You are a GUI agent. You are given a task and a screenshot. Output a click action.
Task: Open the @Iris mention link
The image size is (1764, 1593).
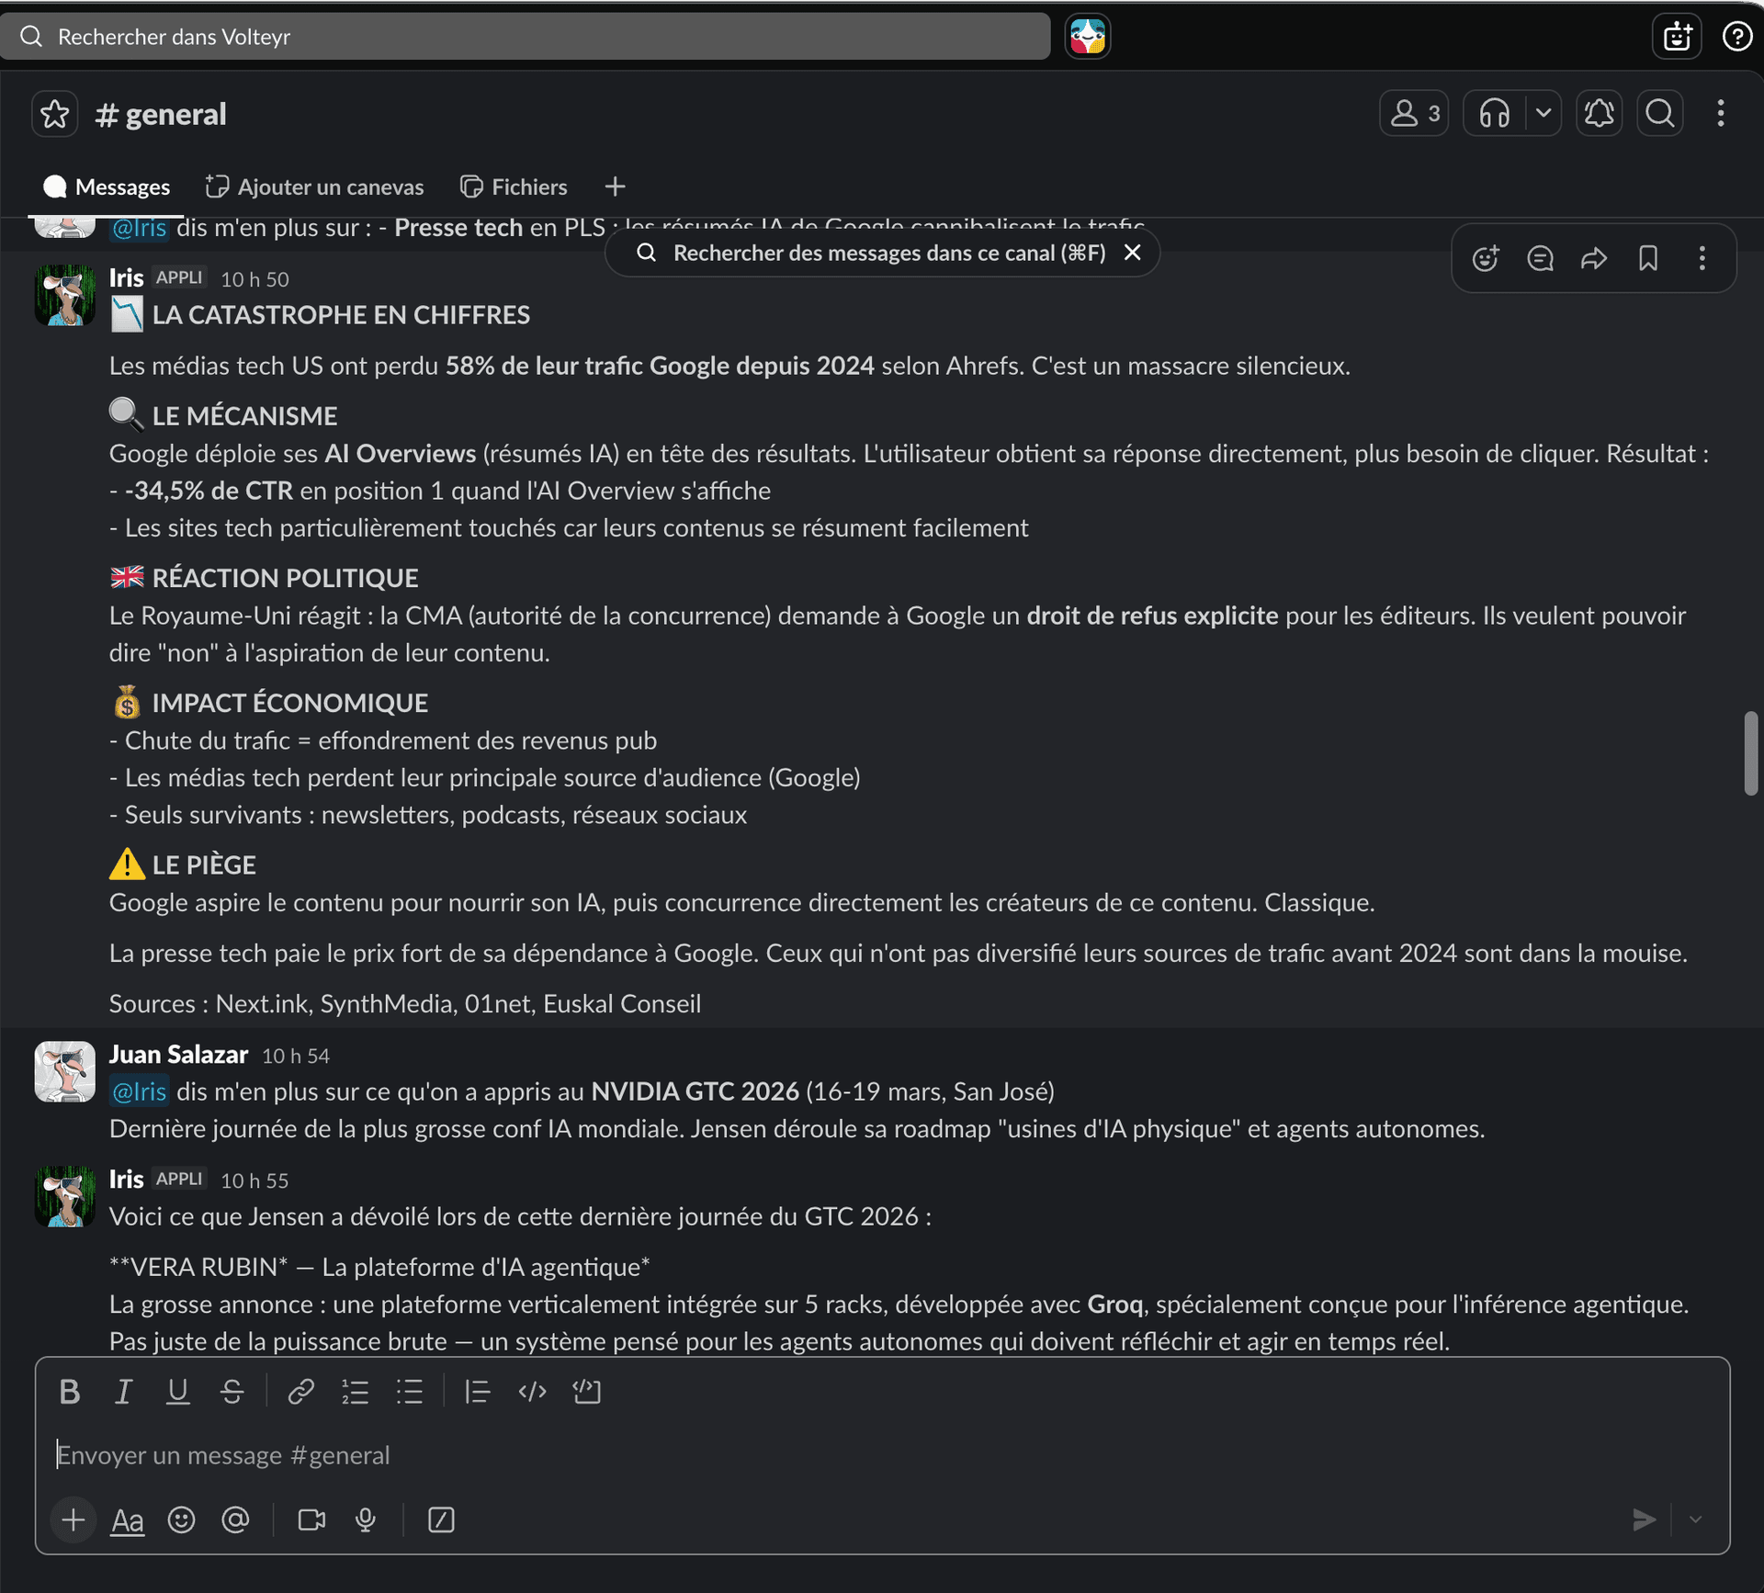click(139, 1091)
